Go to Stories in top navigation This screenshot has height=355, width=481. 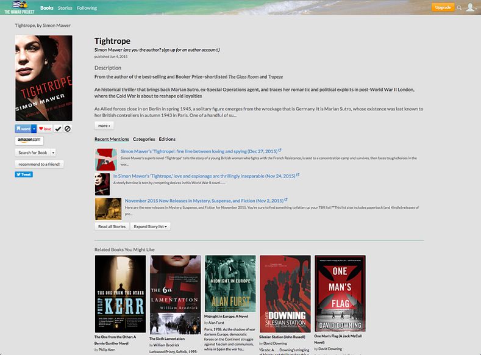point(65,8)
